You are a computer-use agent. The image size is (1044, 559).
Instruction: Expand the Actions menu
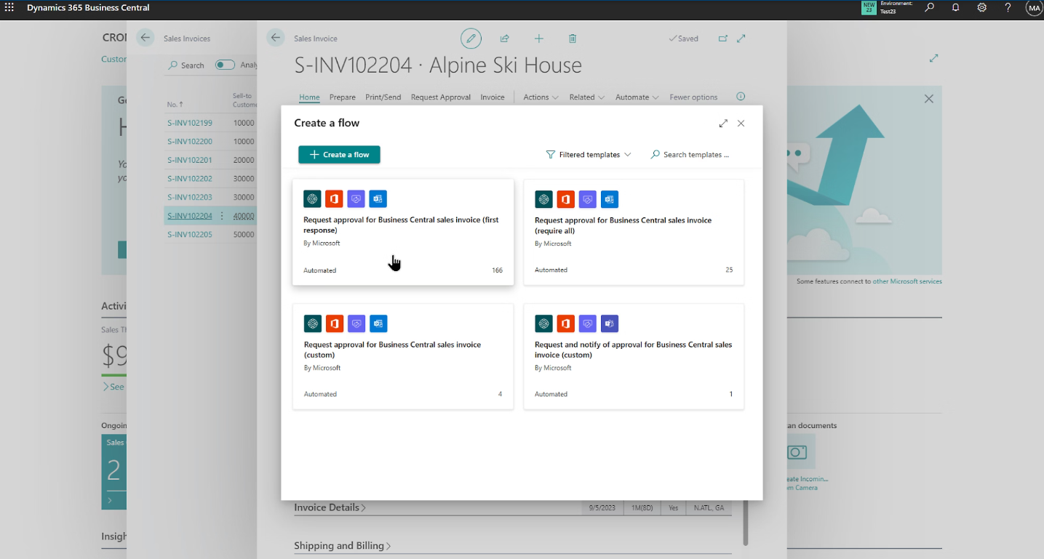pos(541,97)
